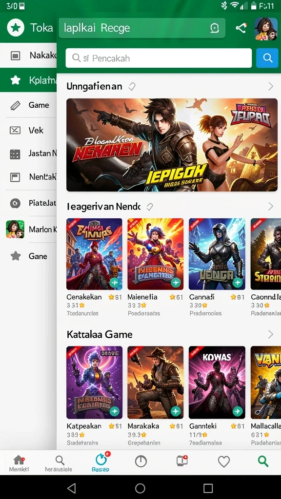Image resolution: width=281 pixels, height=499 pixels.
Task: Open the Marakaka game cover
Action: click(156, 382)
